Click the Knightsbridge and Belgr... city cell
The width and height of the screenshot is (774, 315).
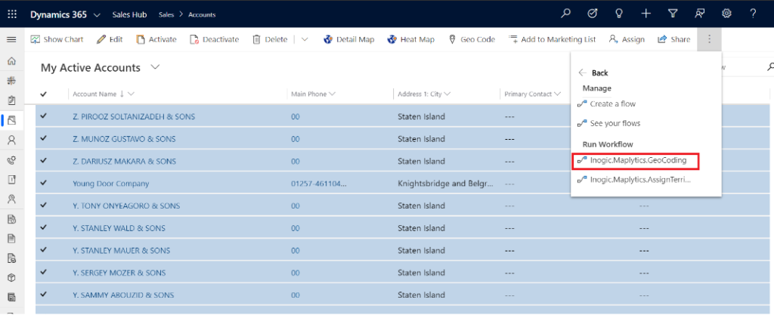[445, 184]
